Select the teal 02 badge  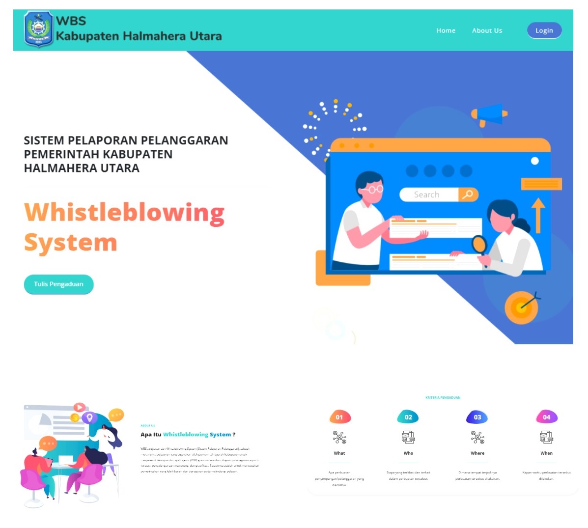pos(408,417)
